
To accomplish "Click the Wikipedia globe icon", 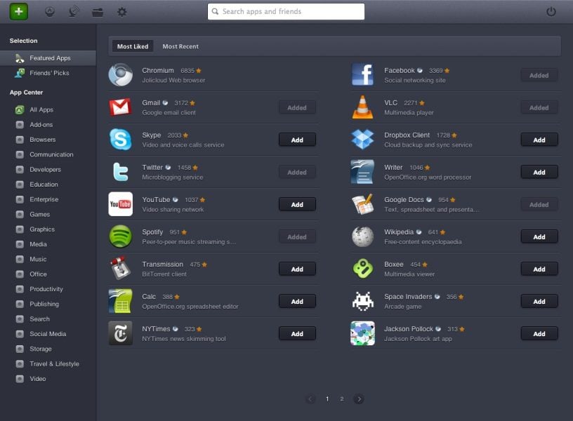I will [x=362, y=236].
